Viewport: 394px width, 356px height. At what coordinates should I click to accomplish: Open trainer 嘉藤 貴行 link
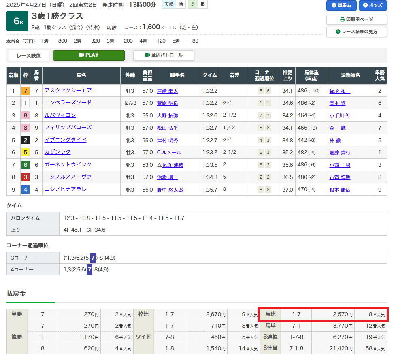(340, 153)
